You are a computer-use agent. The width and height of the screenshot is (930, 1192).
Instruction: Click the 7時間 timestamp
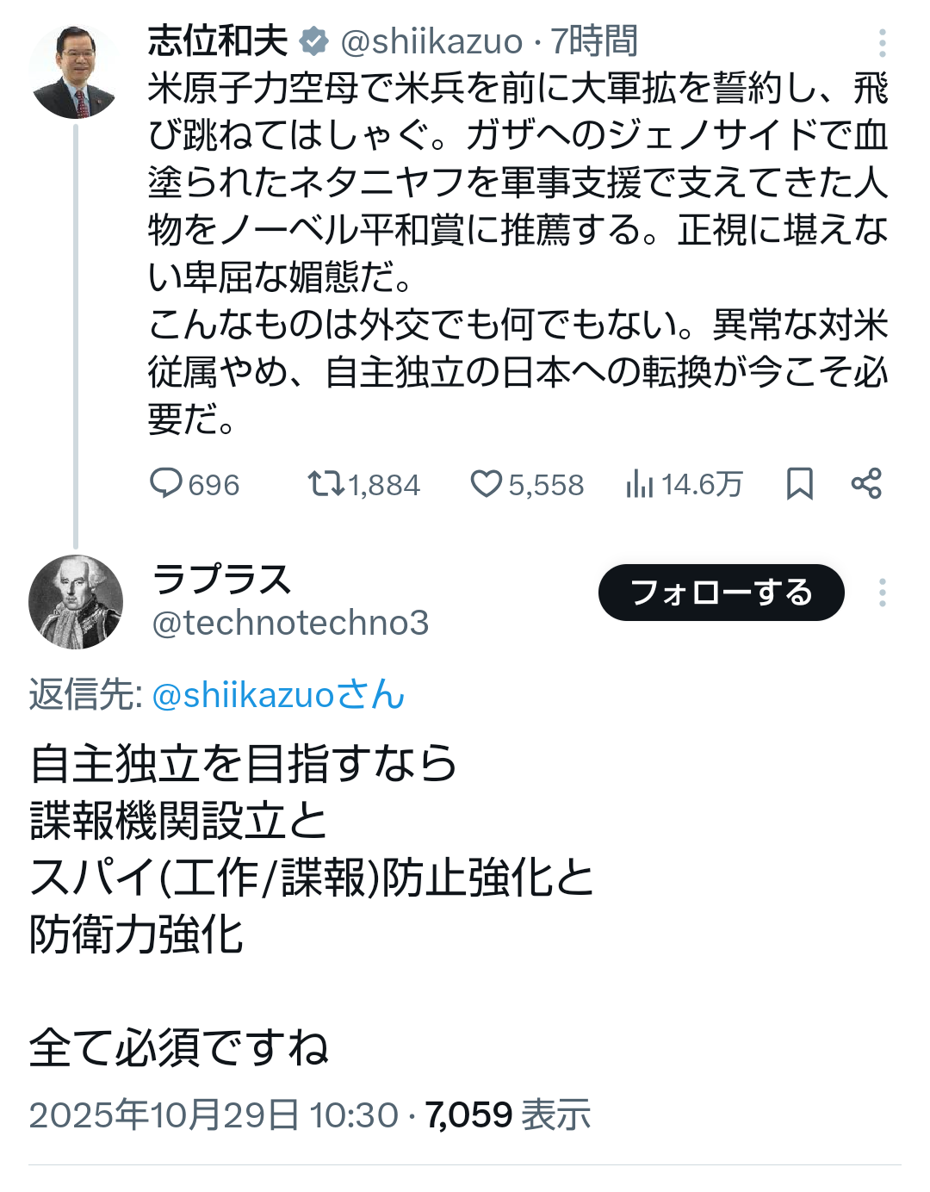click(x=594, y=40)
